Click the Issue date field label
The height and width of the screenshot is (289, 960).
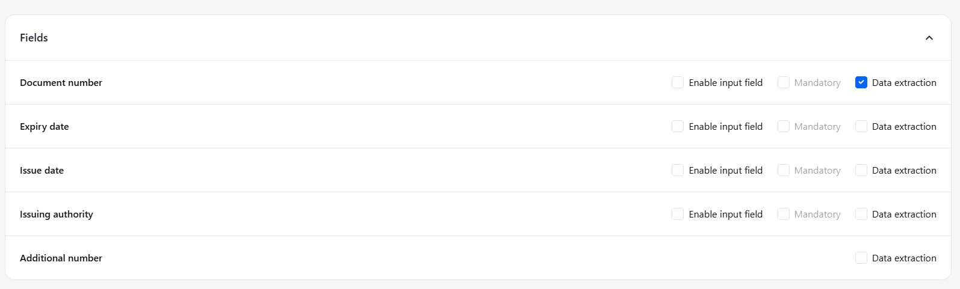42,170
